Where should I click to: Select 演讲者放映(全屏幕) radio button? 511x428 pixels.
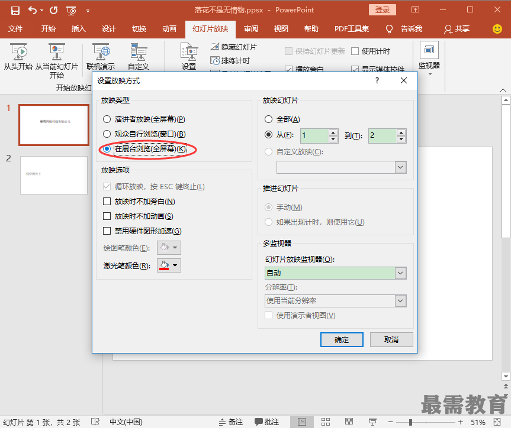tap(107, 119)
